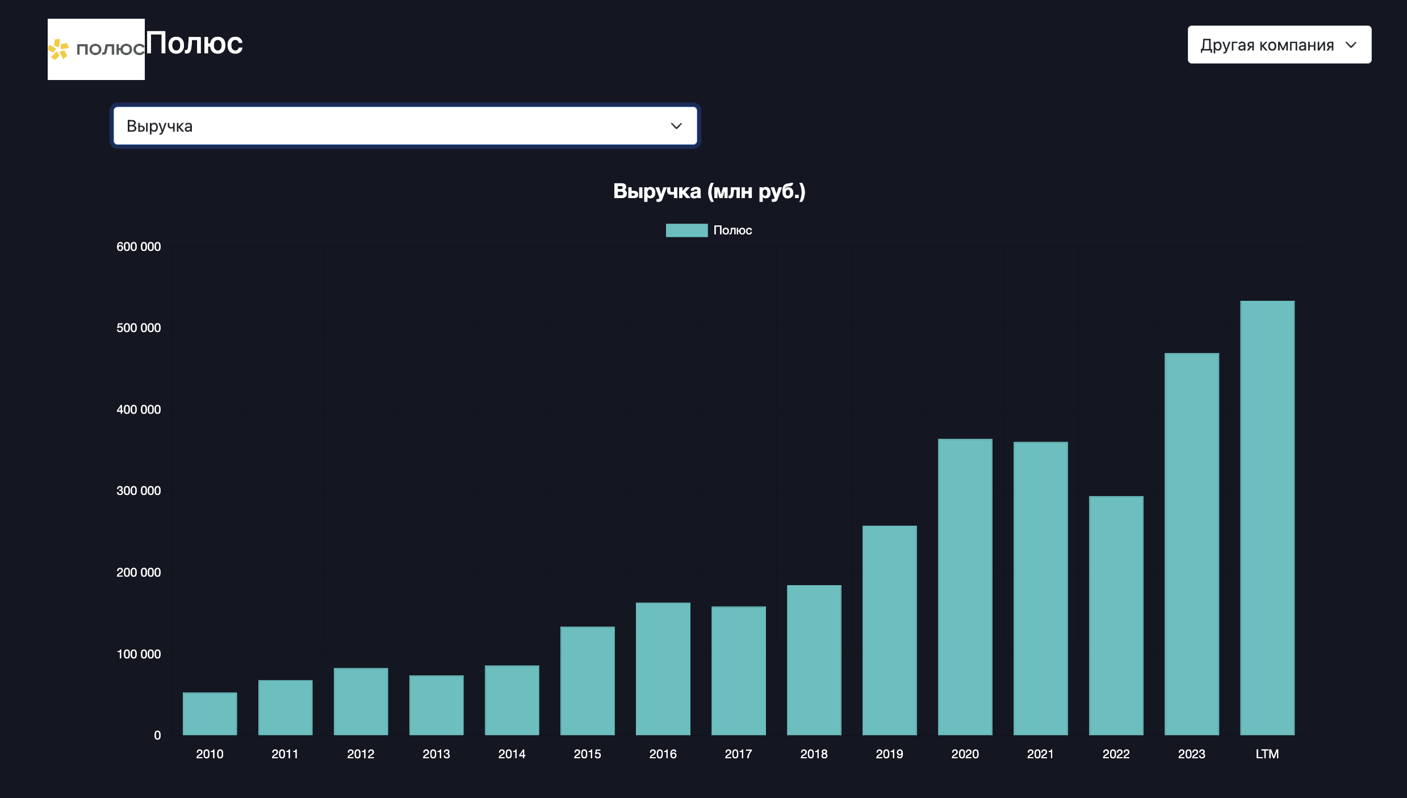Select the 2014 revenue bar

(512, 700)
